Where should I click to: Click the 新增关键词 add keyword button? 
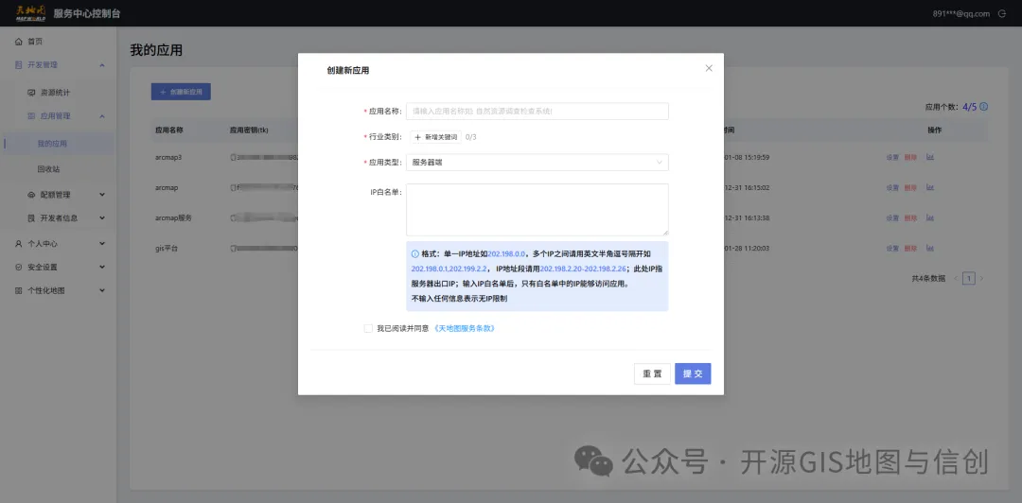click(x=435, y=137)
